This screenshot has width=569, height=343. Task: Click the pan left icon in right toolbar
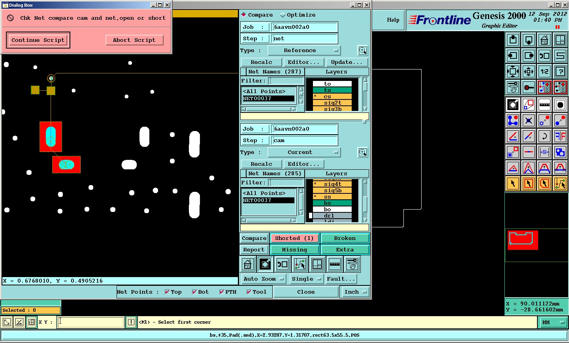513,56
